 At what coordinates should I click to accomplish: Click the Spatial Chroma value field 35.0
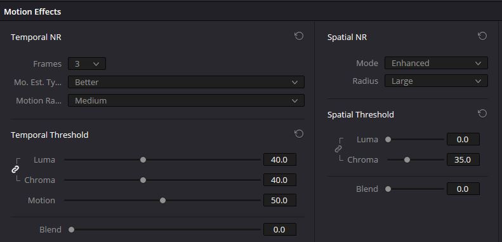[463, 159]
